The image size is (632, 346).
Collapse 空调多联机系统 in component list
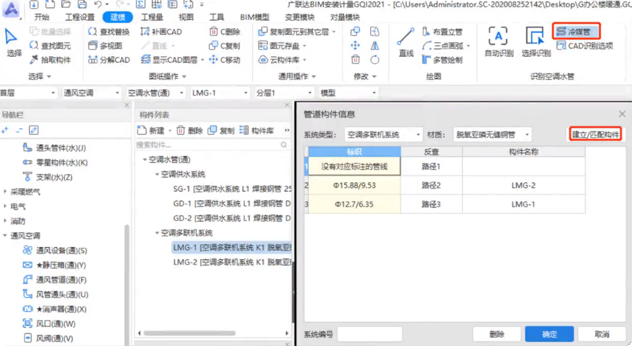[x=157, y=233]
